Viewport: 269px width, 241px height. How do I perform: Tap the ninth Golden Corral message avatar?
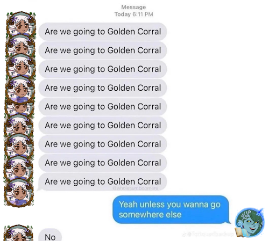(19, 192)
